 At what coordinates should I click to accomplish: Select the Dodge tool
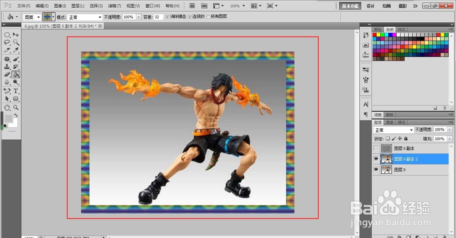16,82
